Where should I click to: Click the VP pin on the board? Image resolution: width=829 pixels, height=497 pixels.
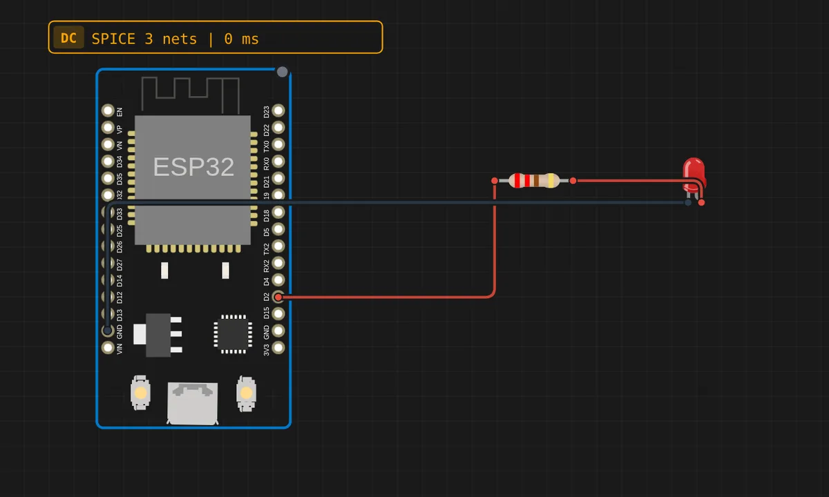(x=108, y=128)
